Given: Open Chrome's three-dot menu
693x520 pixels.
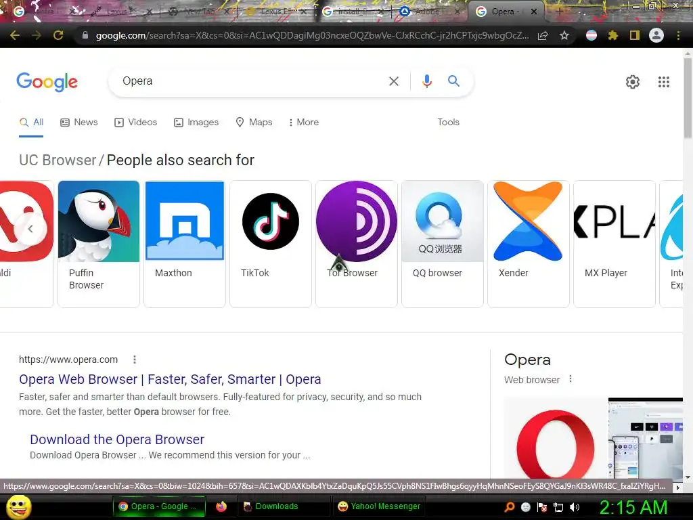Looking at the screenshot, I should coord(678,35).
